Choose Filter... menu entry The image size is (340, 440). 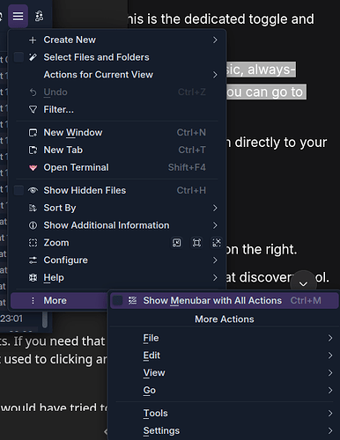point(117,110)
